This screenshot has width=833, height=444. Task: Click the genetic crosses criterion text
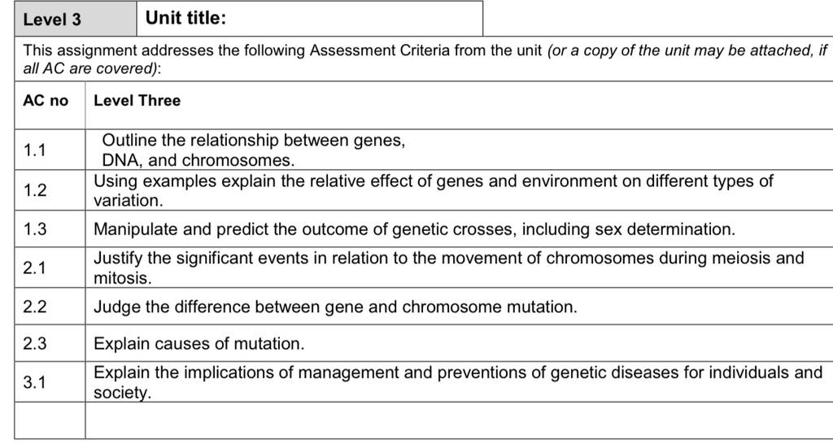click(x=414, y=229)
